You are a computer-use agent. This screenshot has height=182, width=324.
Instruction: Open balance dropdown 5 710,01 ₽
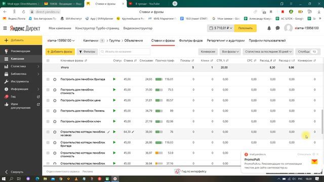[221, 28]
